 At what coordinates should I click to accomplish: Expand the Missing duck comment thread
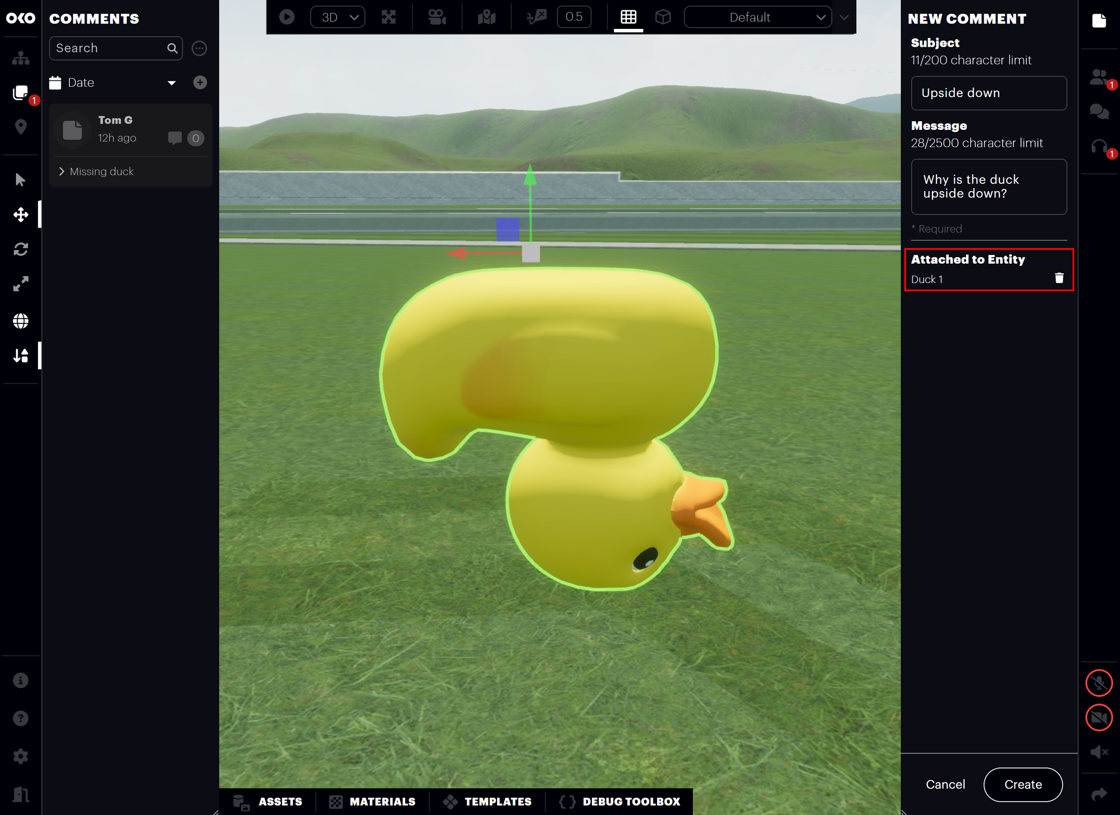coord(62,171)
